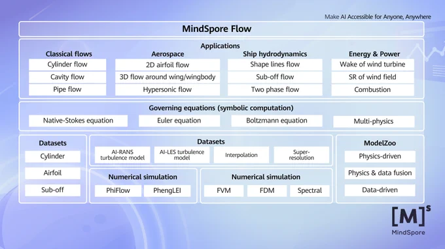The height and width of the screenshot is (249, 445).
Task: Click the Native-Stokes equation box
Action: pyautogui.click(x=78, y=121)
